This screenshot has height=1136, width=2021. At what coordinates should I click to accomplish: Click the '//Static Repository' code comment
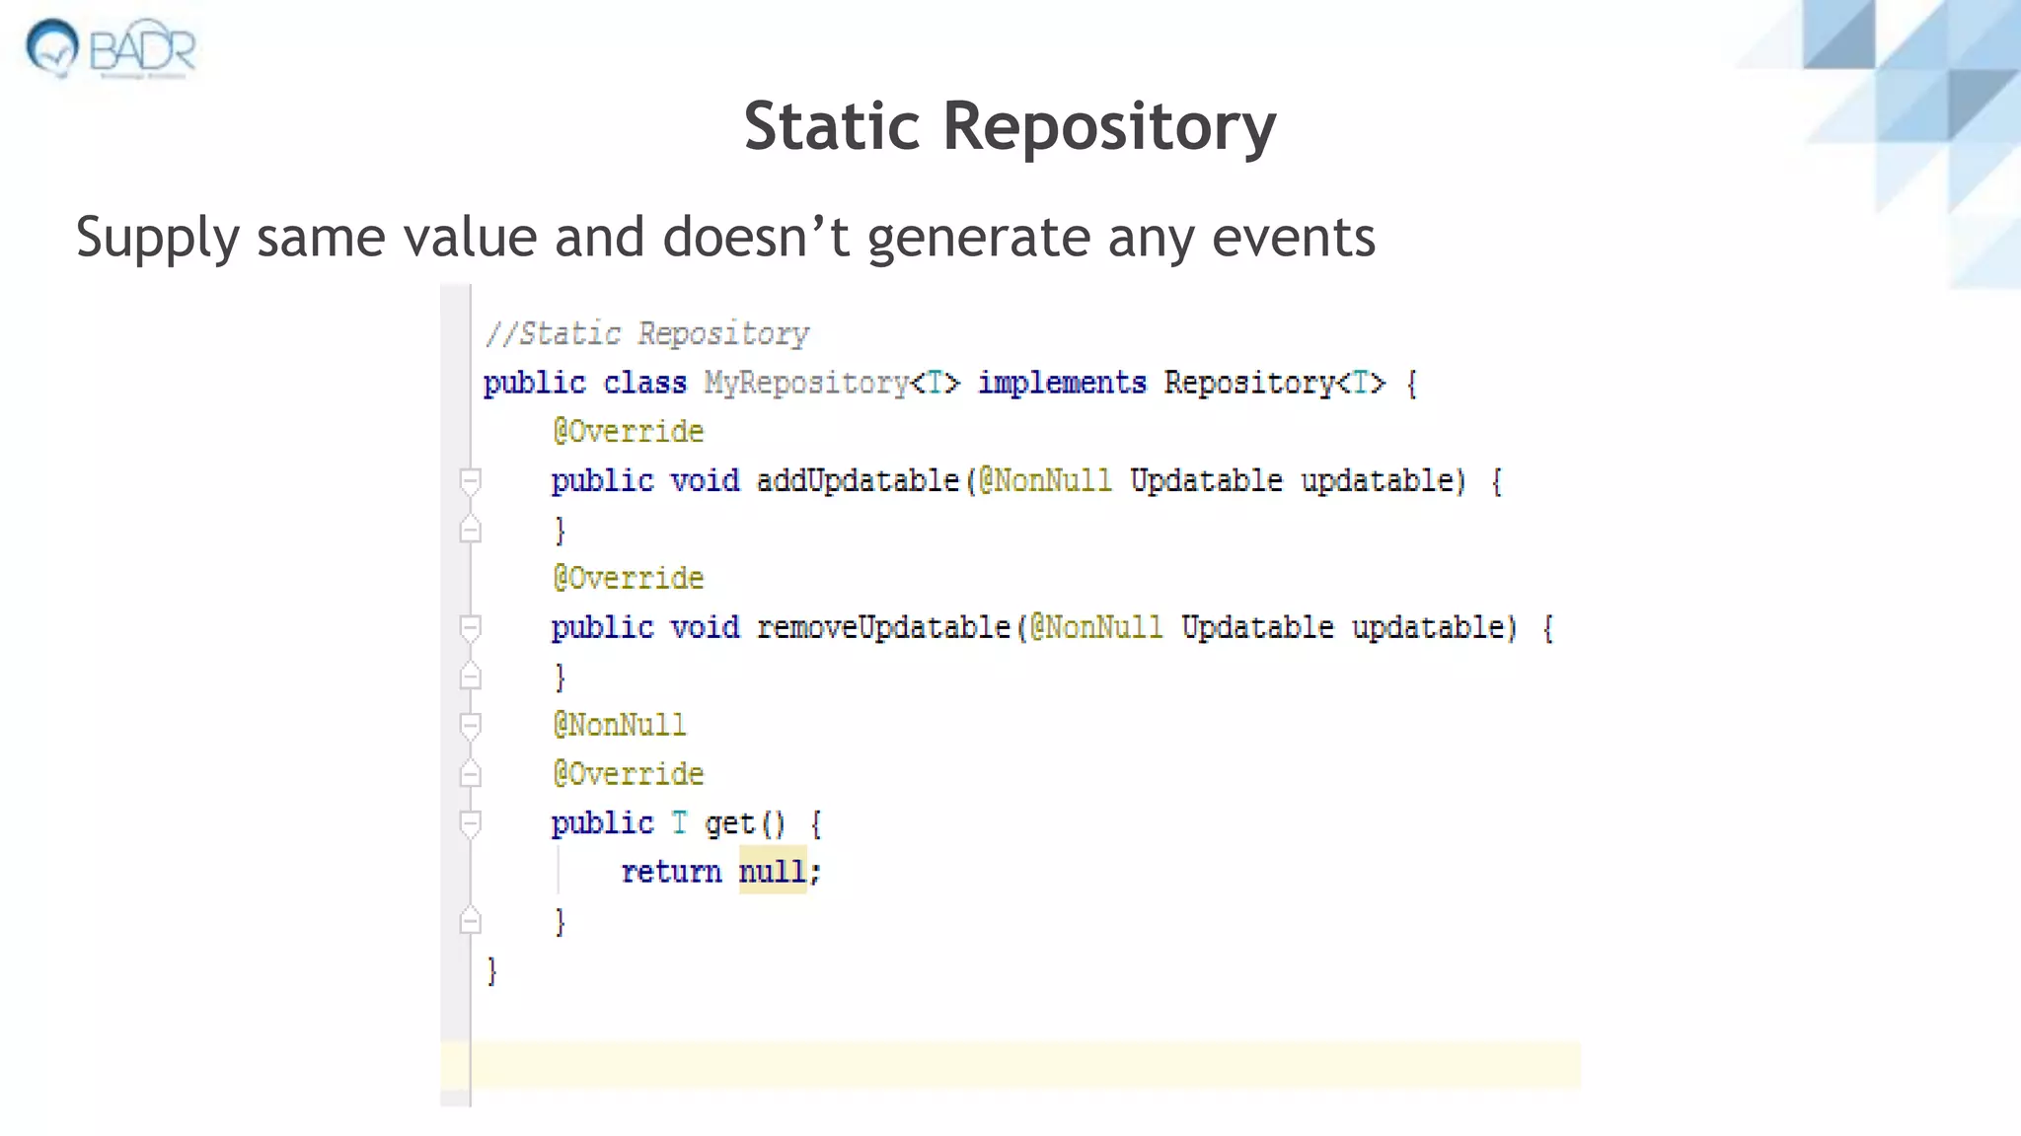646,334
